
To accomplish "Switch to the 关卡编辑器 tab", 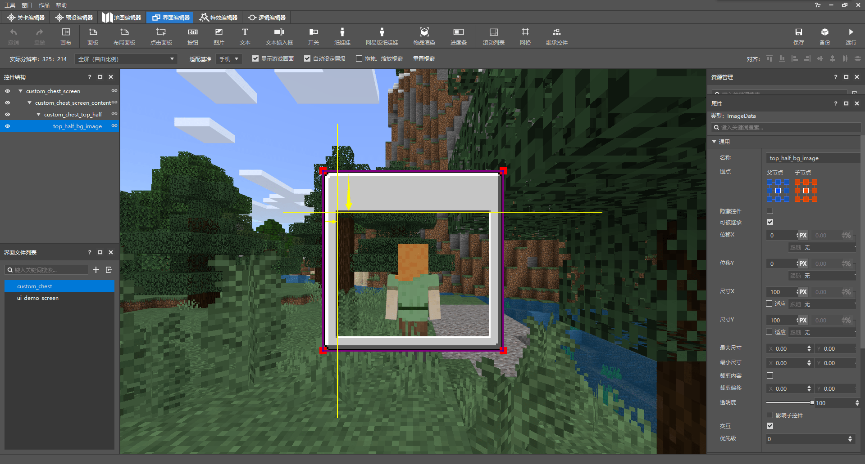I will coord(26,18).
